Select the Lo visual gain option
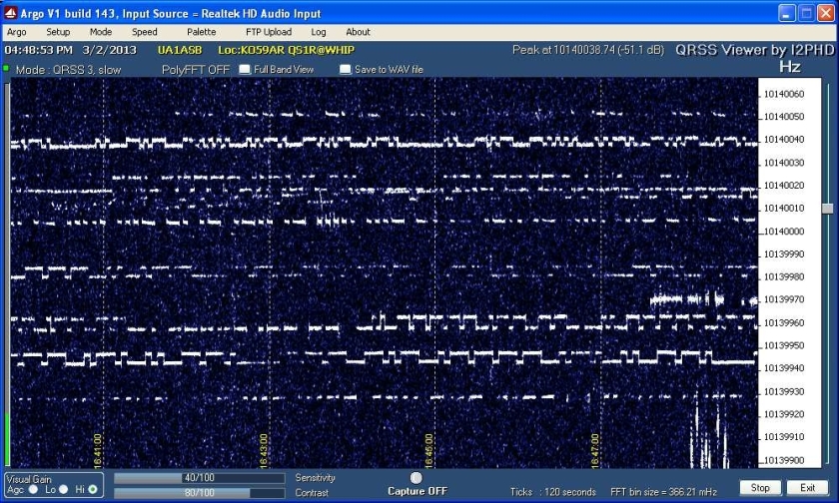Image resolution: width=839 pixels, height=503 pixels. [63, 489]
